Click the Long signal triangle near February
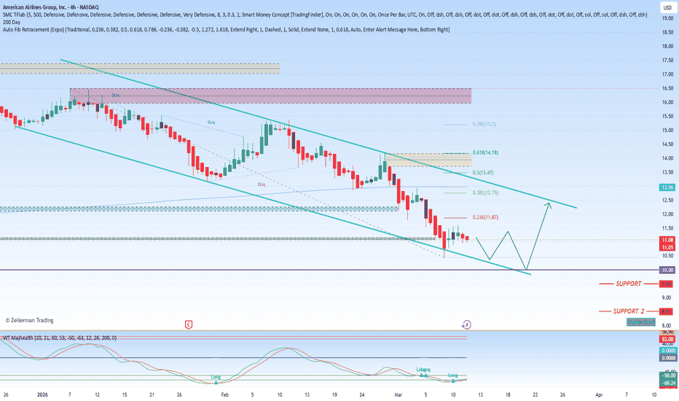This screenshot has width=679, height=401. 217,381
